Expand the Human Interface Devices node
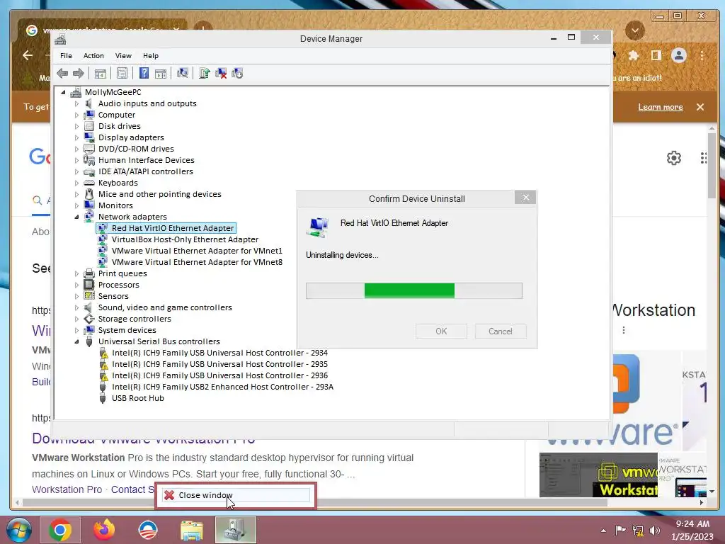This screenshot has width=725, height=544. coord(76,160)
